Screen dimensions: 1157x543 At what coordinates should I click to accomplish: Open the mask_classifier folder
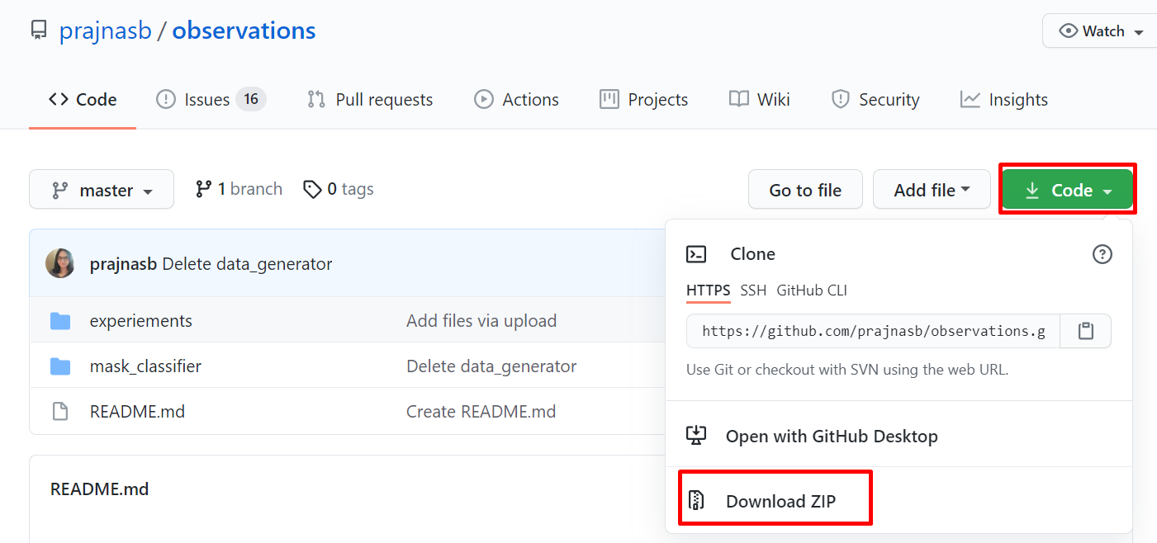pyautogui.click(x=145, y=366)
